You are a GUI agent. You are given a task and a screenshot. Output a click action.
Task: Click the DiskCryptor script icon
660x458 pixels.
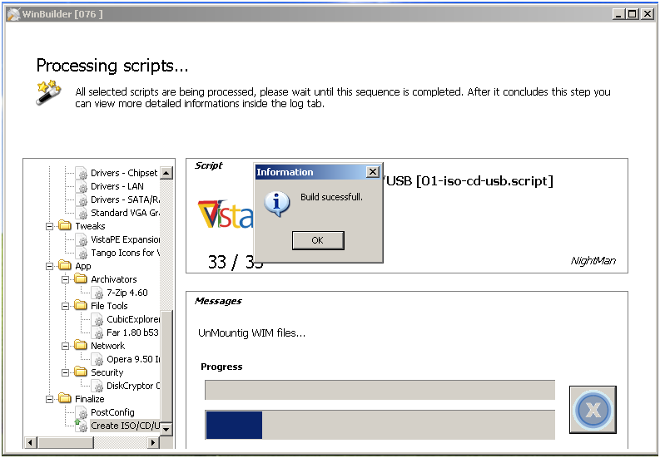click(97, 386)
